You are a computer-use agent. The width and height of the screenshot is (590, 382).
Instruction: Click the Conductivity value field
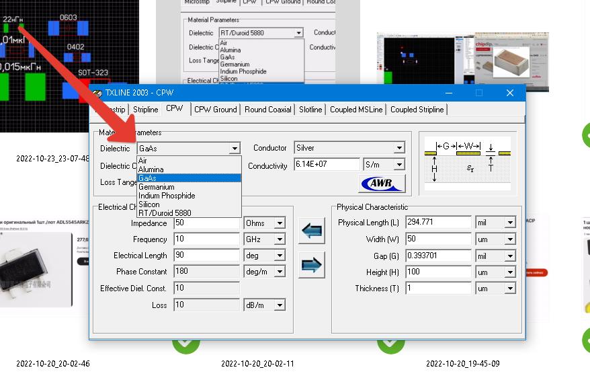click(x=327, y=164)
